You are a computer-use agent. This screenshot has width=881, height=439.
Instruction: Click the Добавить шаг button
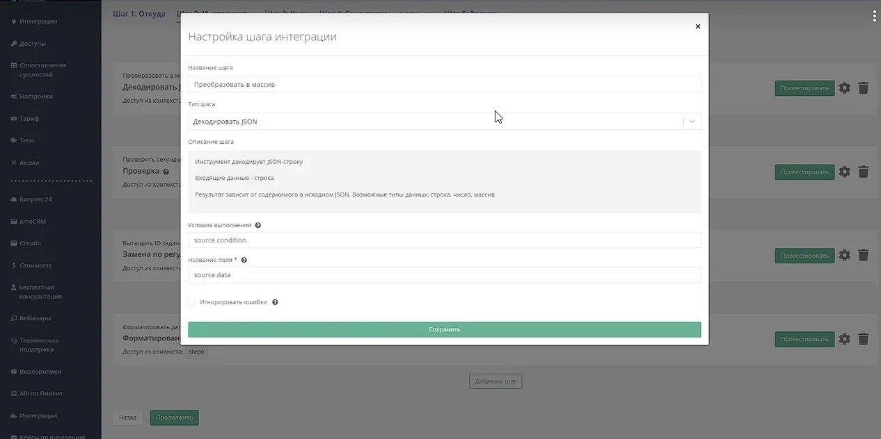(495, 381)
